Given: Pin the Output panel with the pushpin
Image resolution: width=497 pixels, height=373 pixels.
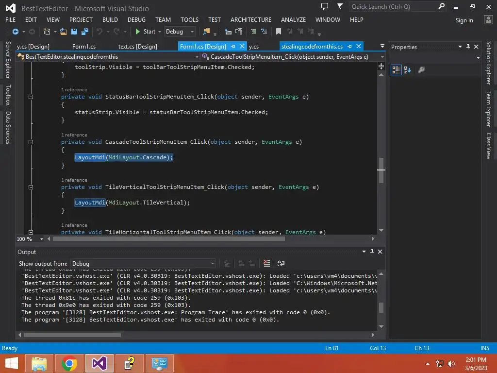Looking at the screenshot, I should [372, 252].
